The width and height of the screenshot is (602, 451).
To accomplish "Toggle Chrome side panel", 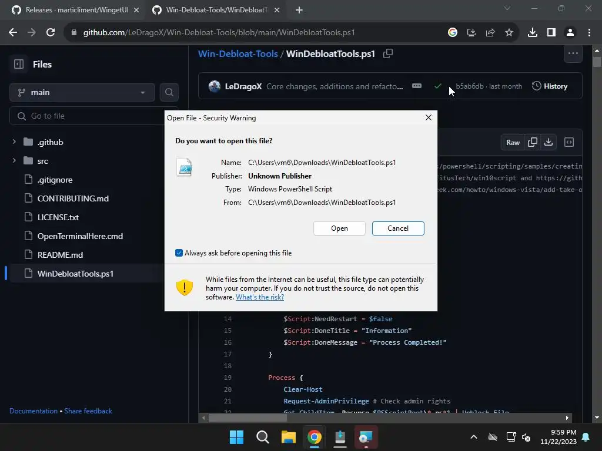I will (551, 33).
